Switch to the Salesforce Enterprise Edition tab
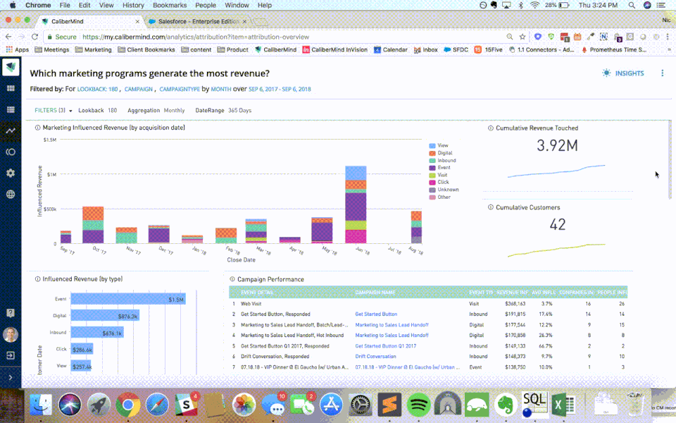 pos(194,22)
